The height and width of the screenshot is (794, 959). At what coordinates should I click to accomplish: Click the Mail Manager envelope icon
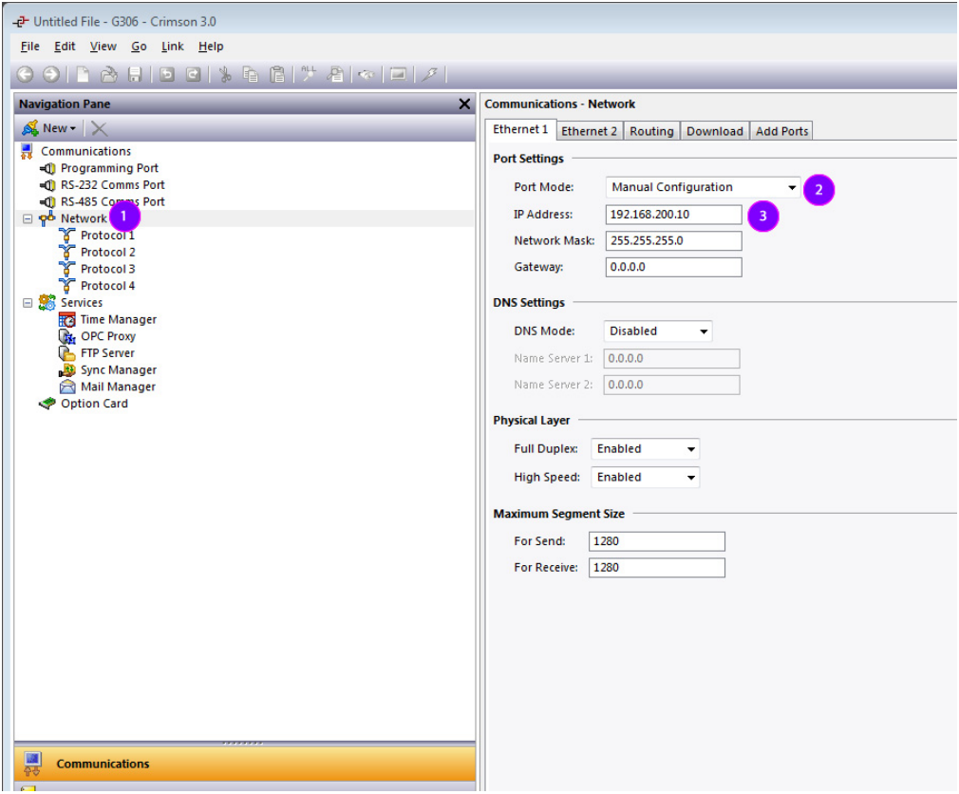pyautogui.click(x=67, y=388)
